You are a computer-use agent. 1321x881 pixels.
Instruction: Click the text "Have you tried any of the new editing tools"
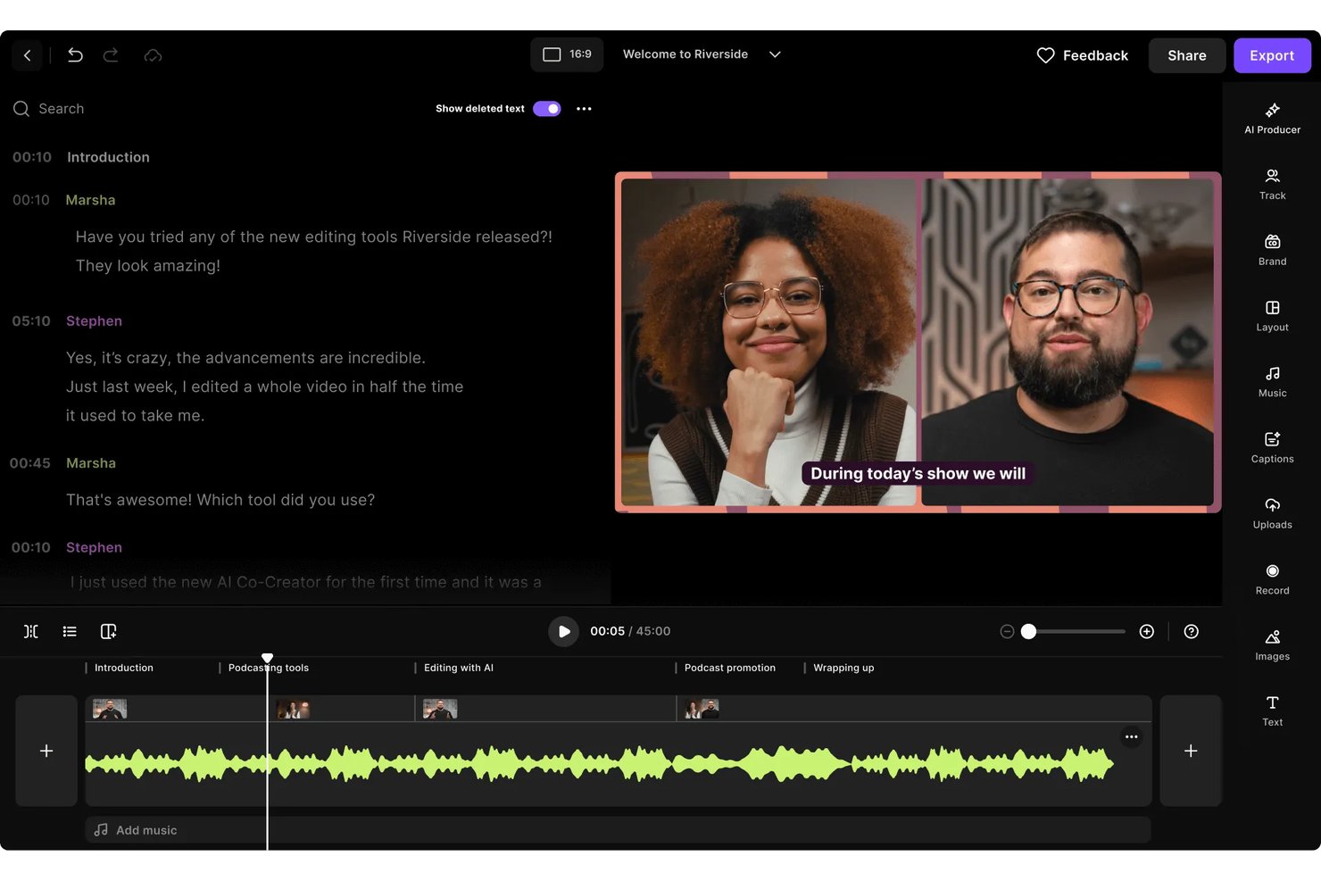[237, 237]
